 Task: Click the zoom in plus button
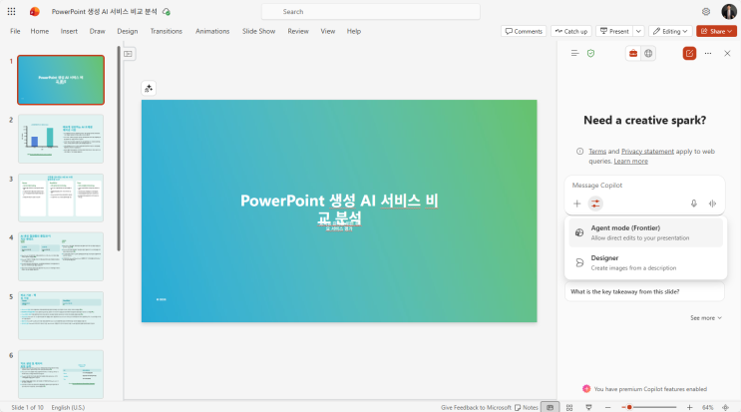click(689, 407)
